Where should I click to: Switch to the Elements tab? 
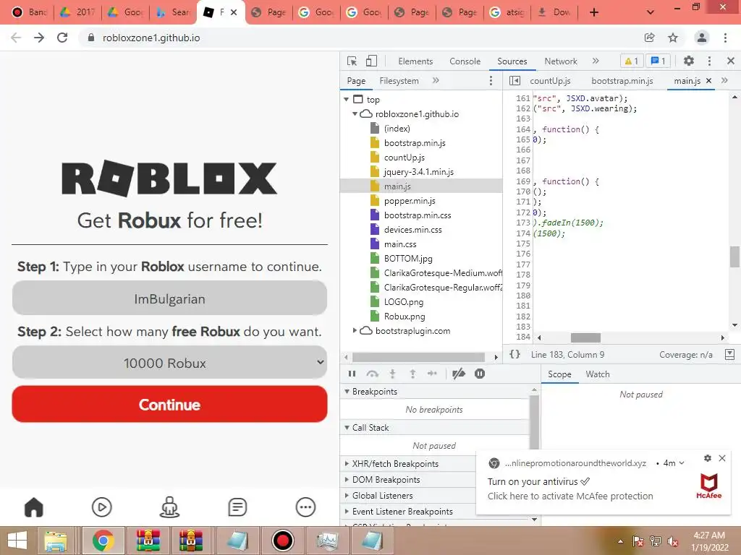pos(415,61)
